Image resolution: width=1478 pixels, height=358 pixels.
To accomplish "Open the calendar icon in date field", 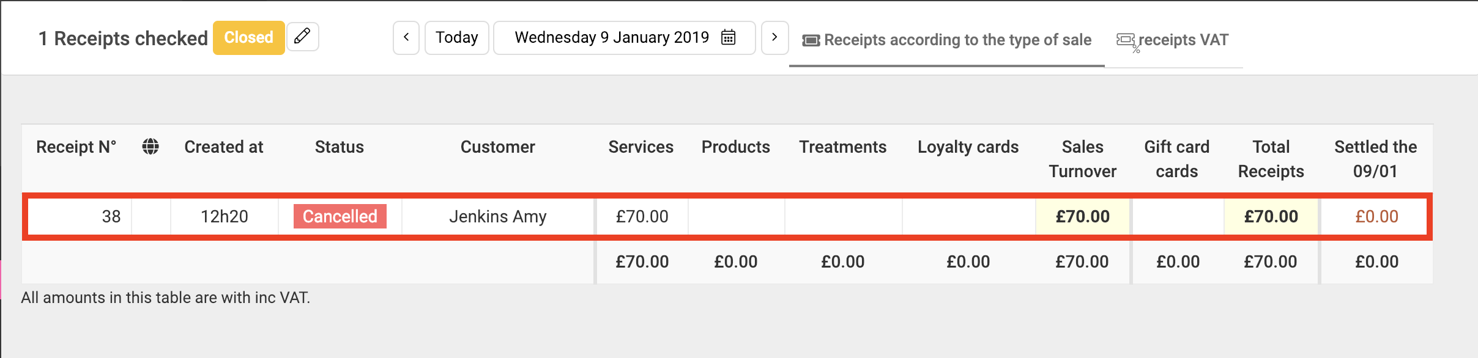I will pos(728,37).
